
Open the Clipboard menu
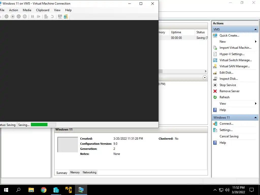(x=43, y=10)
